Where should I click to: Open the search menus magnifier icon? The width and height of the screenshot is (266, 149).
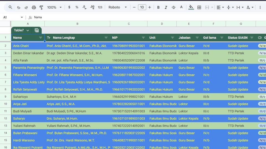click(10, 7)
